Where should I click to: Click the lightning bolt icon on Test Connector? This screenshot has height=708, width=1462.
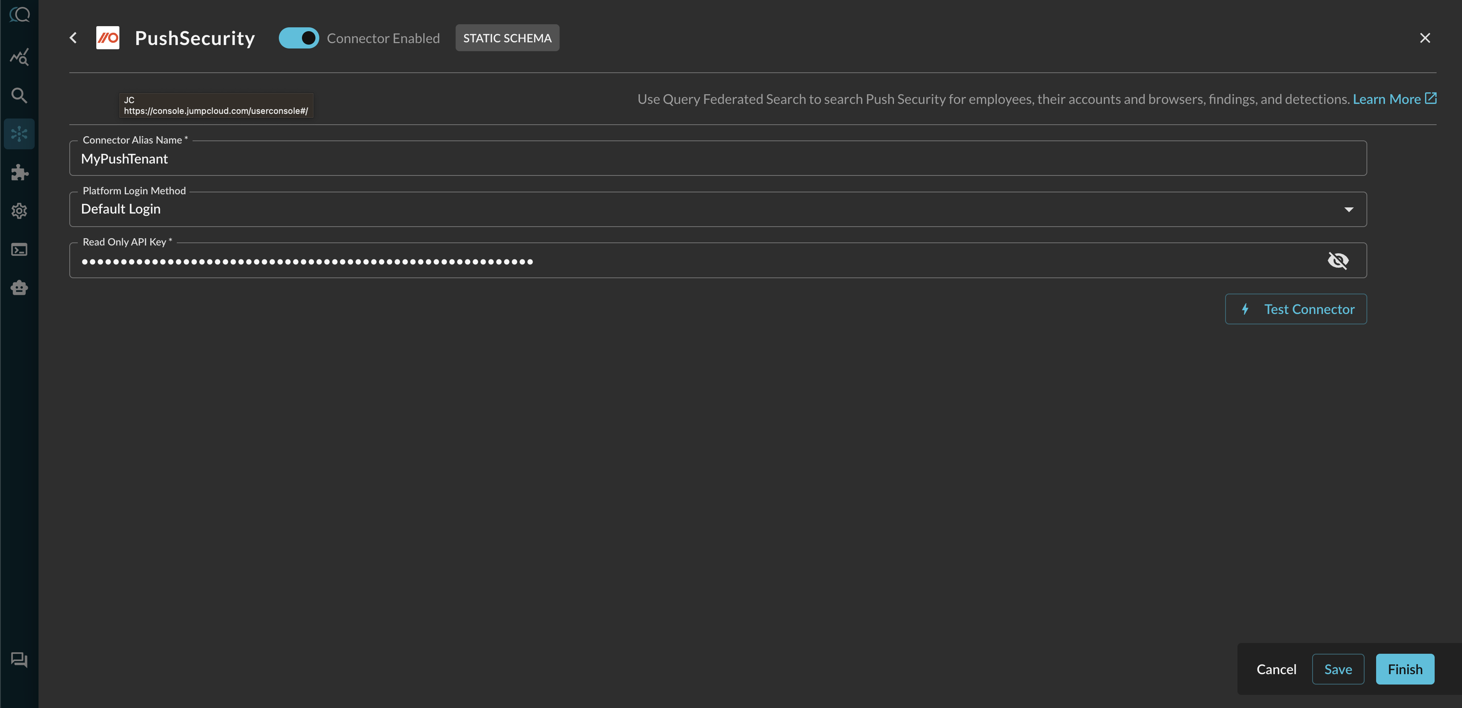tap(1245, 309)
